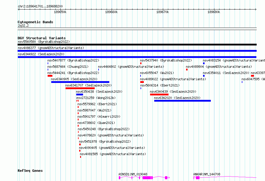Select the large magenta ASNSD1 exon block

147,178
